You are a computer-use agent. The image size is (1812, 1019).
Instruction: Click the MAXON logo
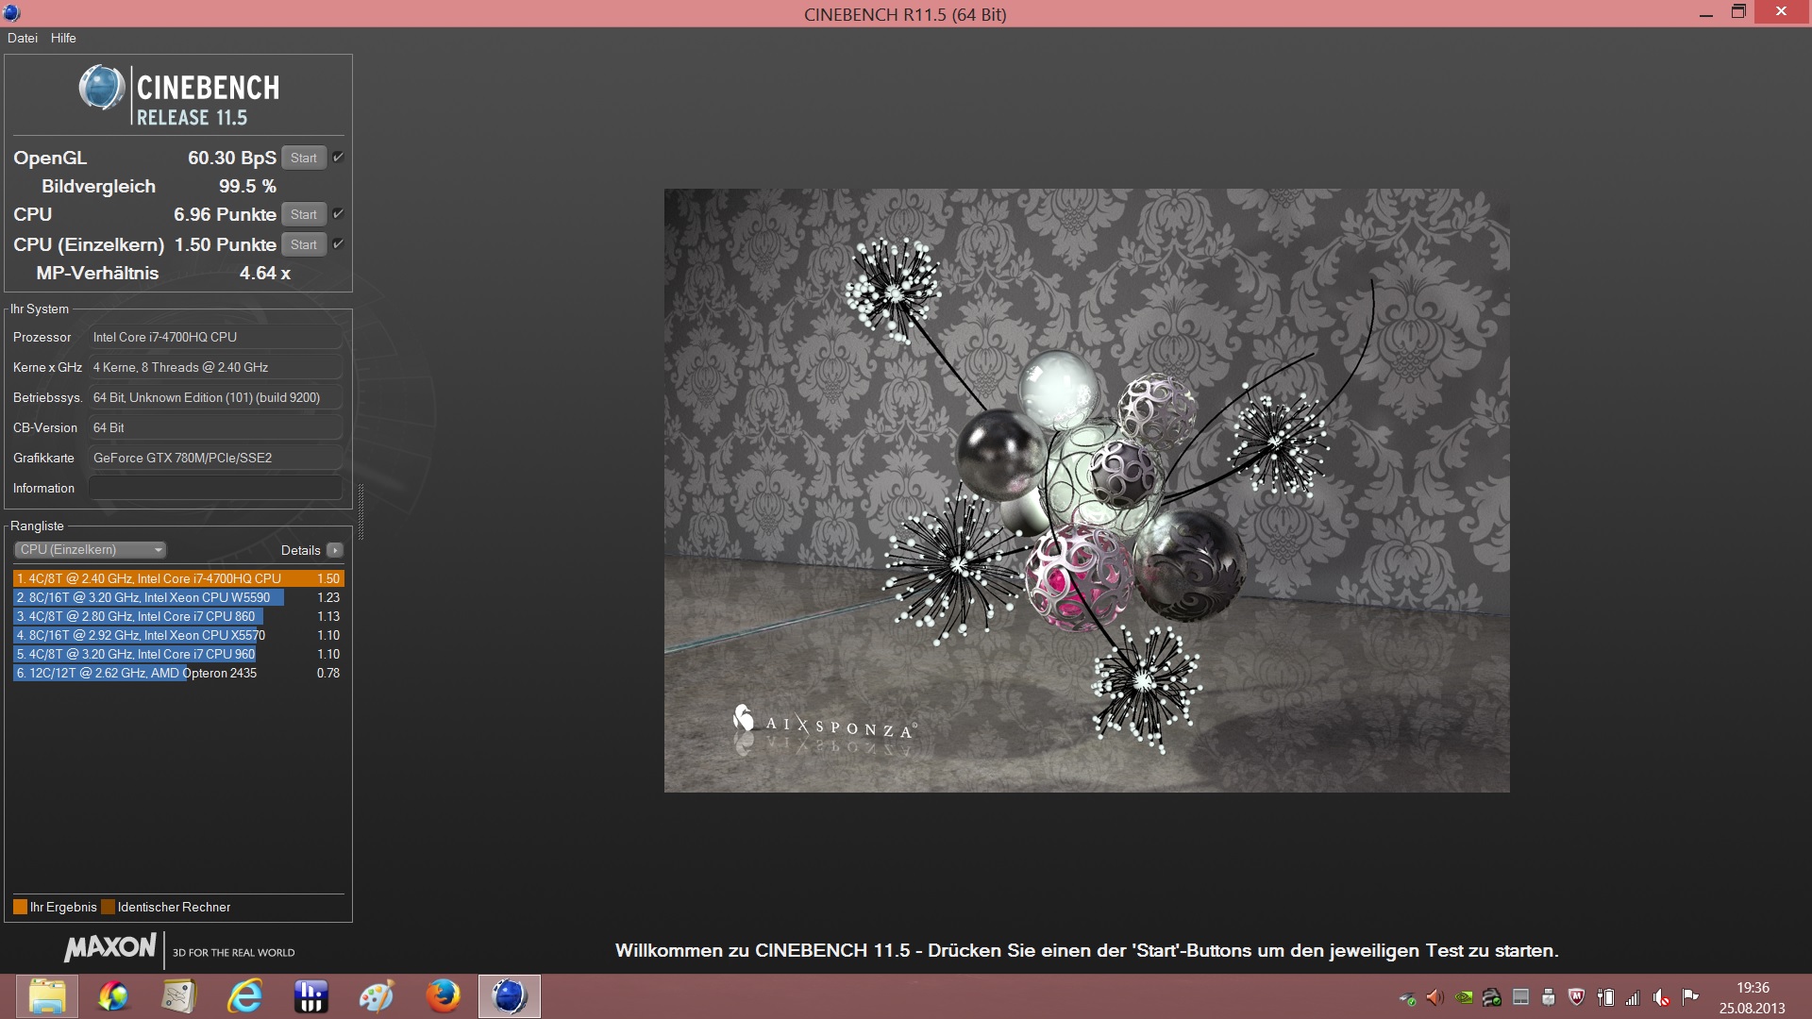[110, 947]
